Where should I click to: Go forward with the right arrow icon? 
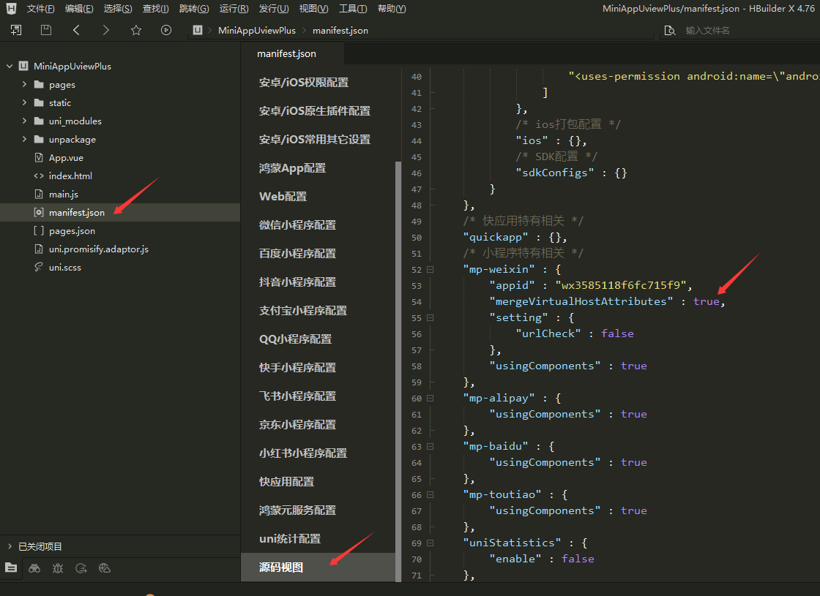105,30
